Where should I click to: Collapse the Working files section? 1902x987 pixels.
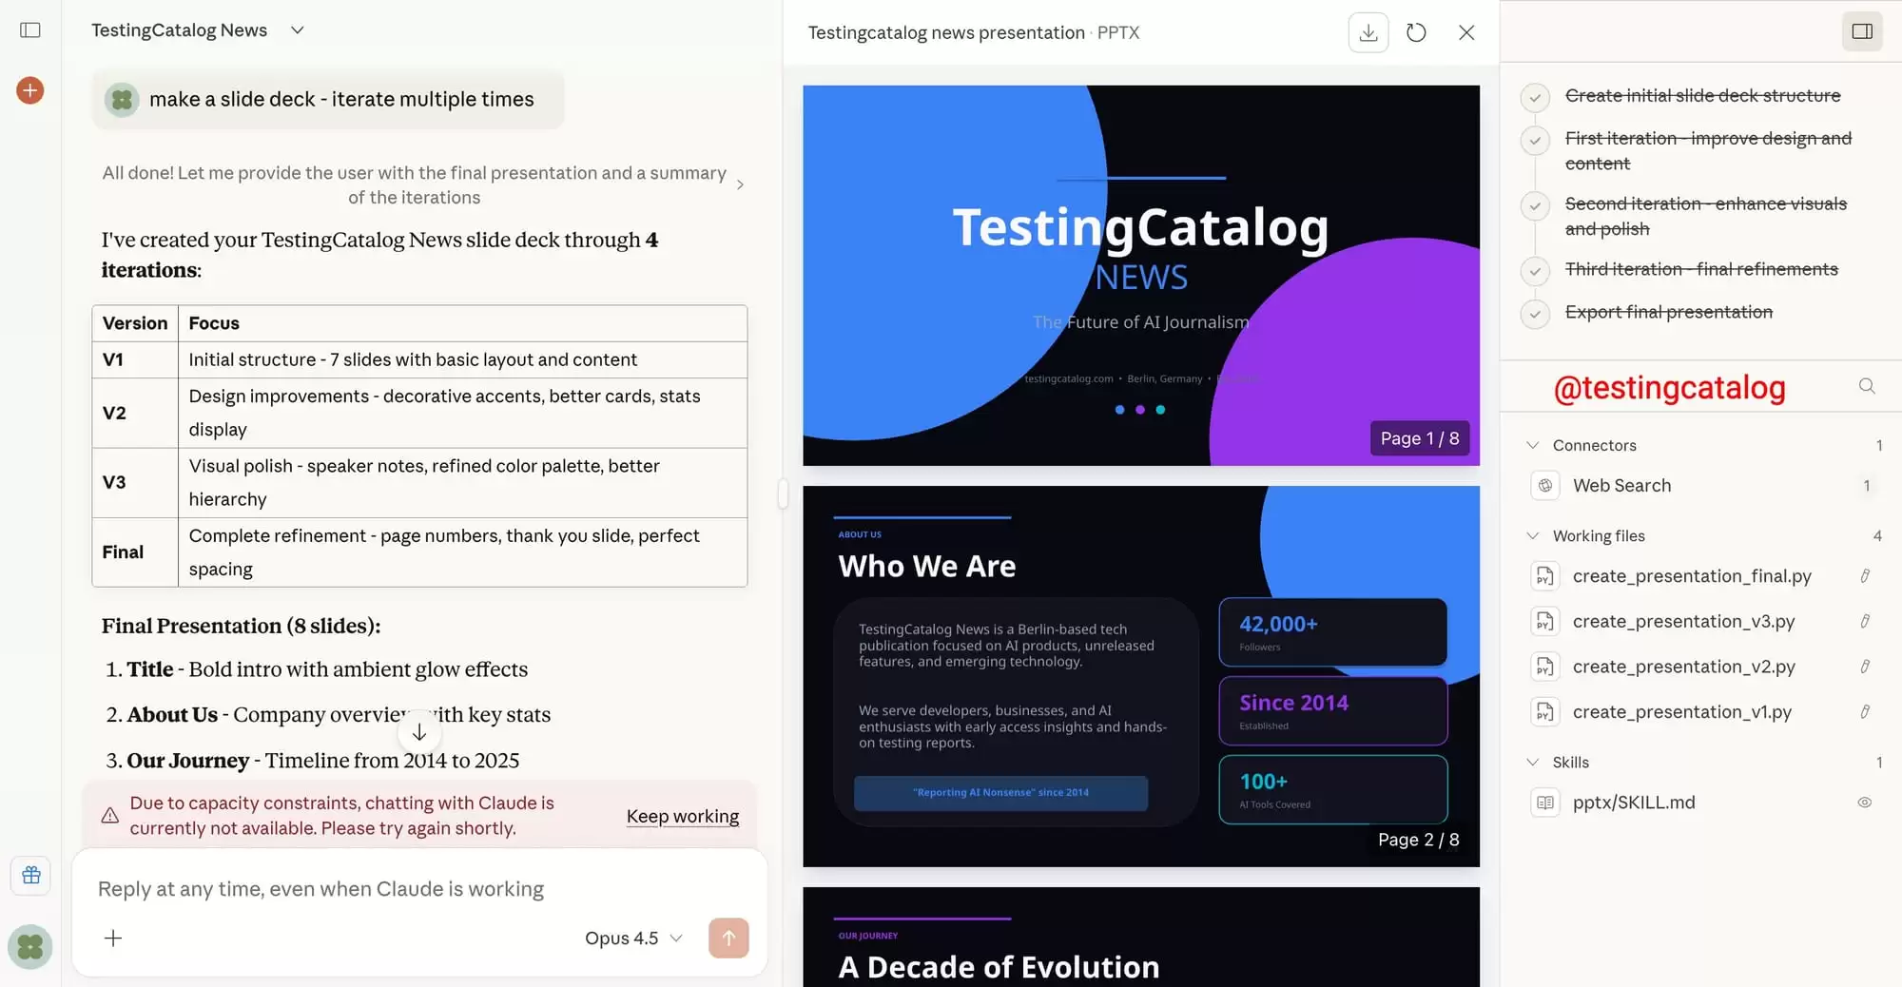coord(1533,536)
